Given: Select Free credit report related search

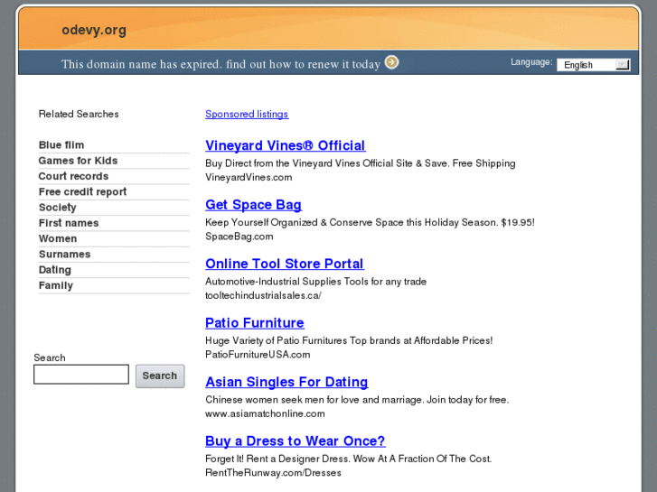Looking at the screenshot, I should coord(82,191).
